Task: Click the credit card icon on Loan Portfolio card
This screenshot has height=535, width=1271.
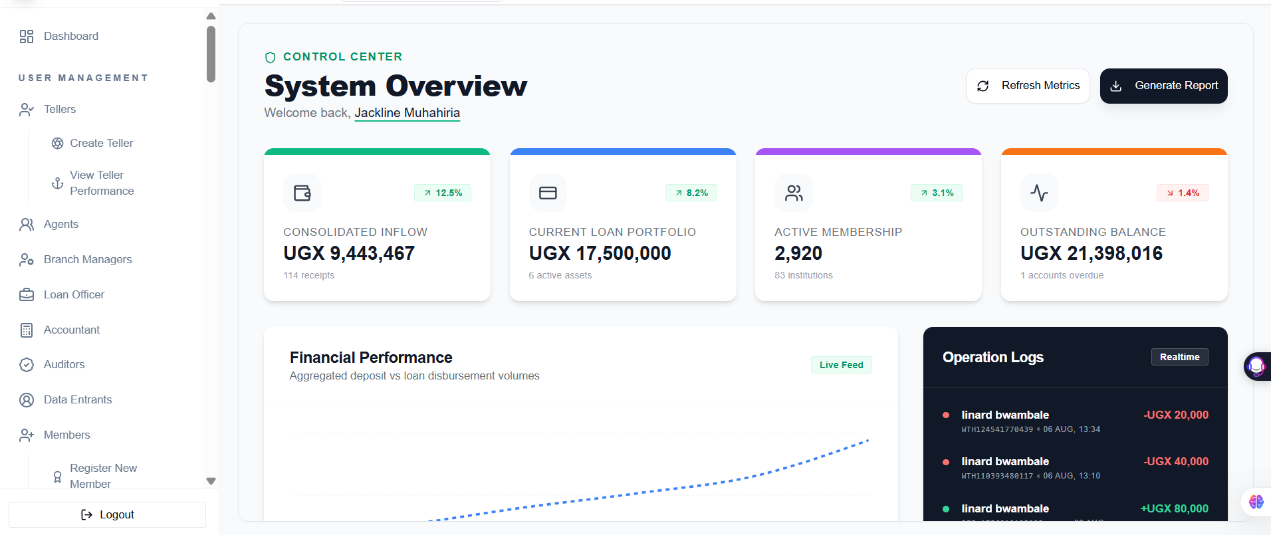Action: [x=548, y=193]
